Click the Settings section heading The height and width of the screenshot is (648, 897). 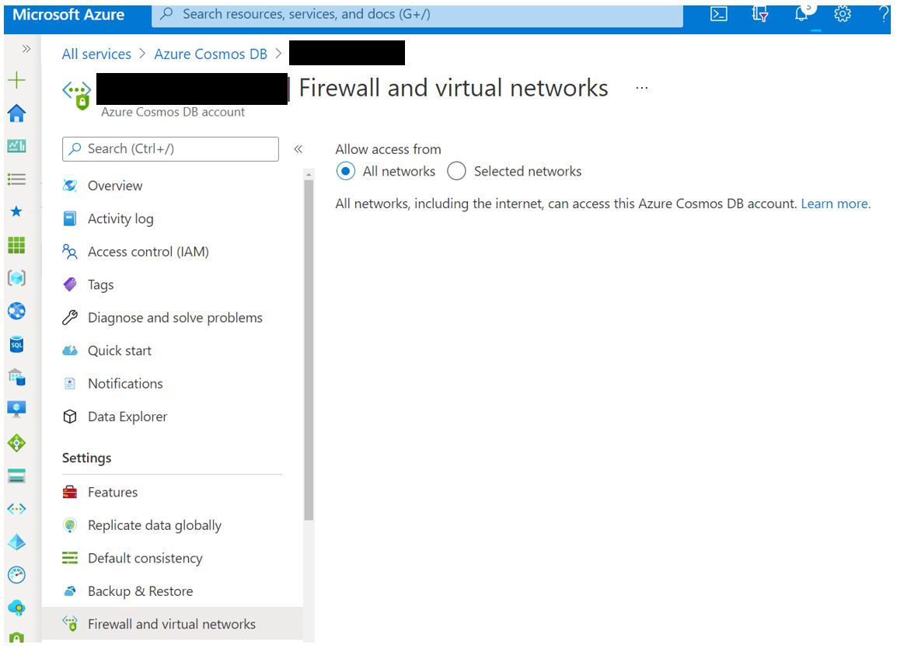(x=86, y=458)
